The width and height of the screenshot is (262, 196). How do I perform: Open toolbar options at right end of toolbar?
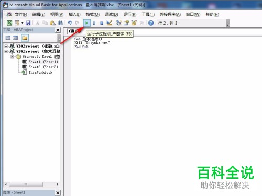(x=228, y=23)
